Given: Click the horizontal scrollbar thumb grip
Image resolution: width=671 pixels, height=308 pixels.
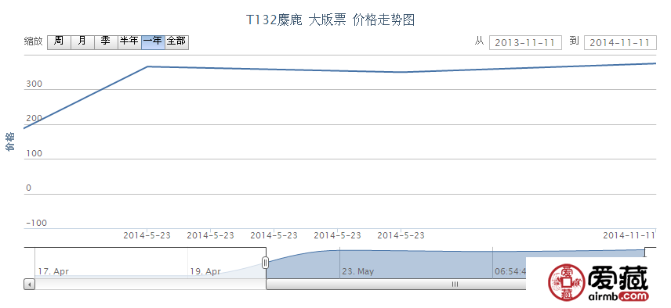Looking at the screenshot, I should coord(455,284).
